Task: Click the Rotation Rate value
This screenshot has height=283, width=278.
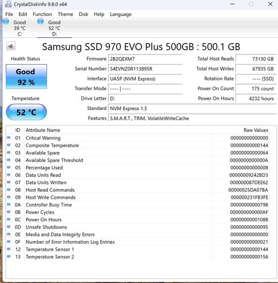Action: point(256,79)
